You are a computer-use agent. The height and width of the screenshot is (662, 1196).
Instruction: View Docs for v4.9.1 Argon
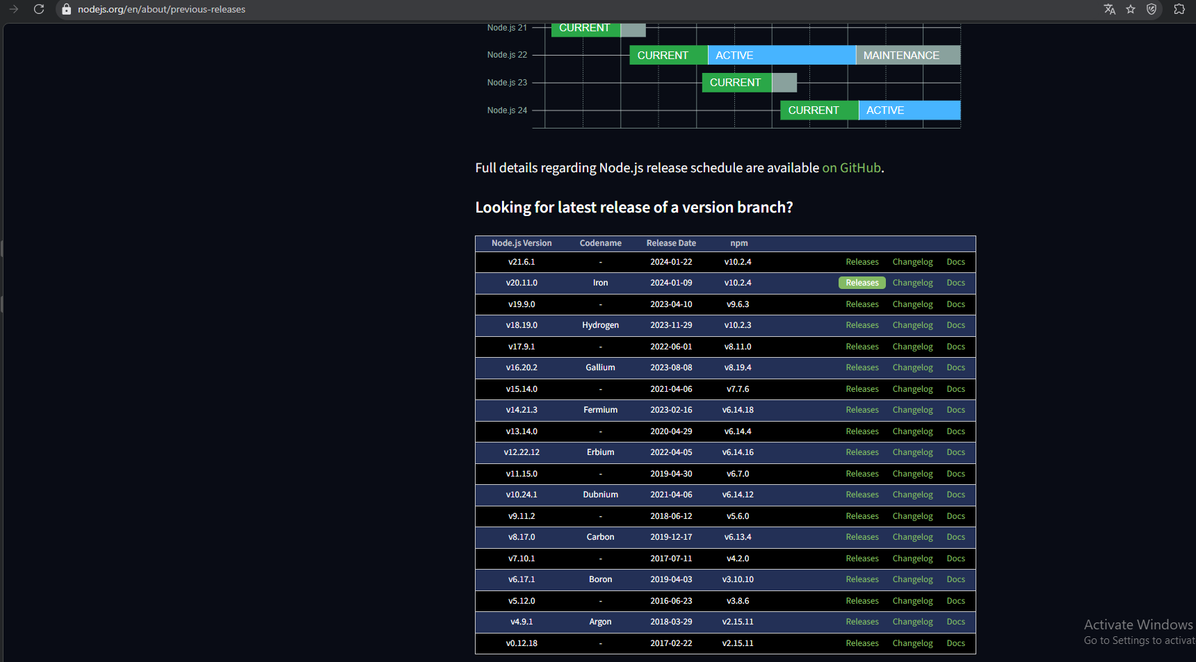point(956,622)
